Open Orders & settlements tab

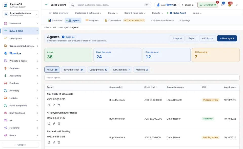tap(162, 21)
